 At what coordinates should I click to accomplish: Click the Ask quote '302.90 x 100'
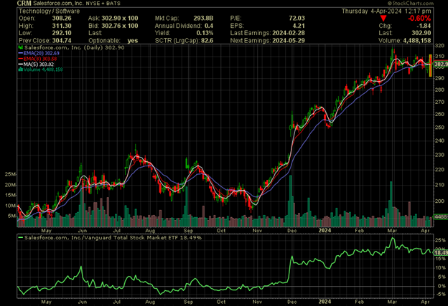120,18
